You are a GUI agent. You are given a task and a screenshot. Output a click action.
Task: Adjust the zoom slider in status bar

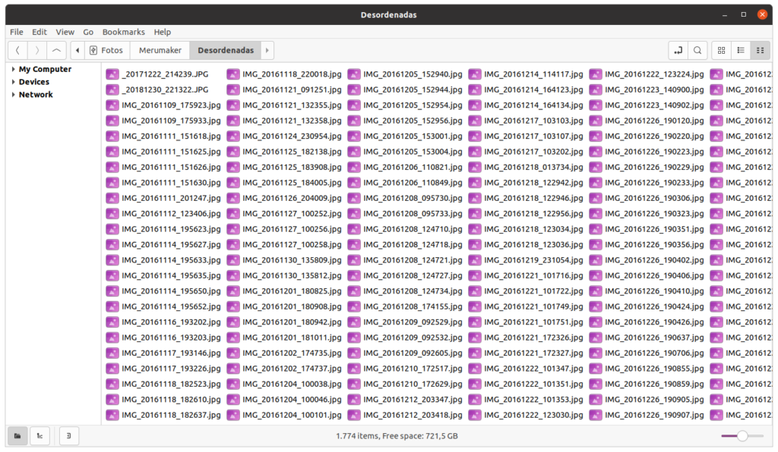742,436
